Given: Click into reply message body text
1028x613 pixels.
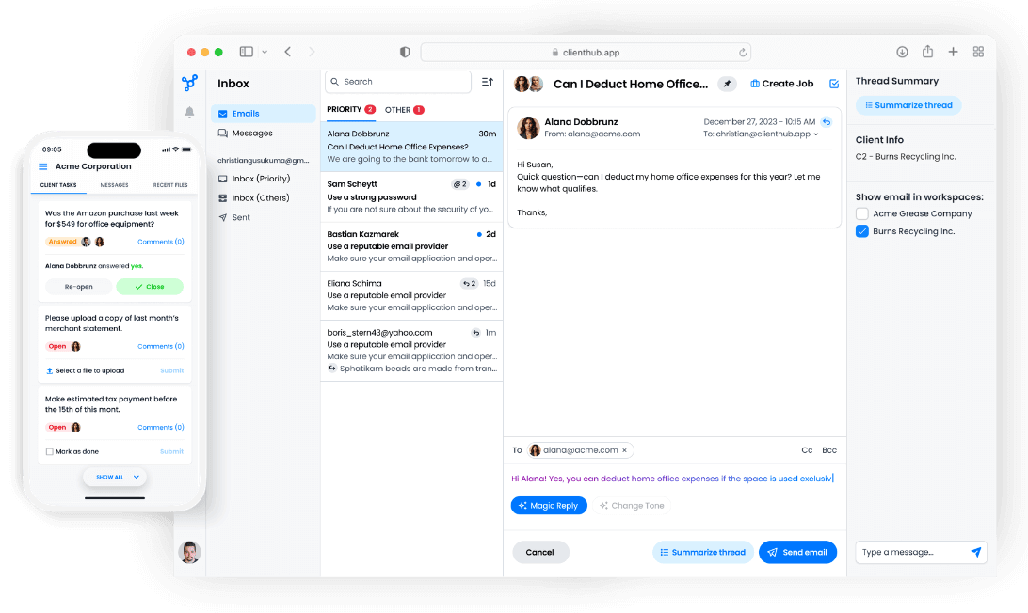Looking at the screenshot, I should click(673, 479).
